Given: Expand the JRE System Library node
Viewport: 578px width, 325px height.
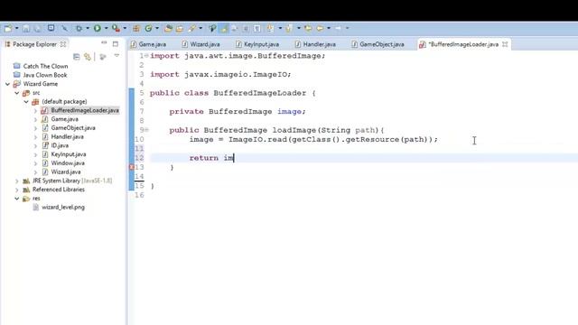Looking at the screenshot, I should click(x=16, y=181).
